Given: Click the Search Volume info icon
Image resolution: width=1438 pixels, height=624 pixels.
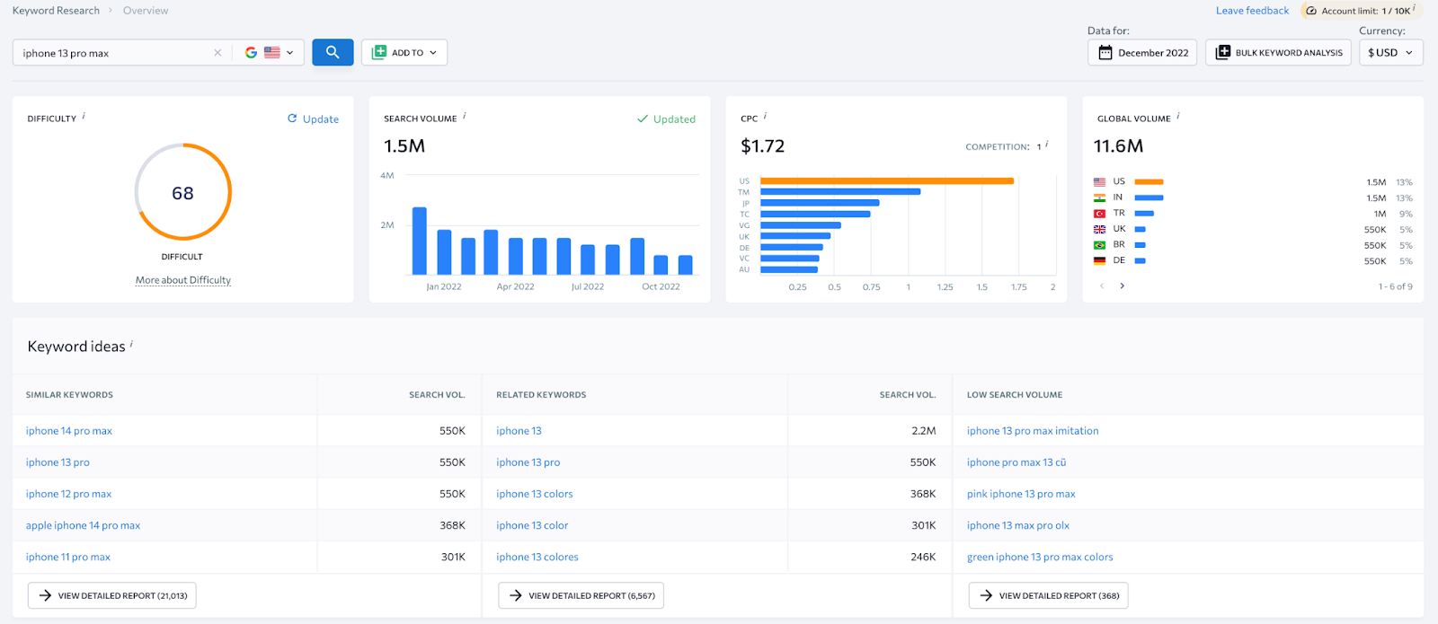Looking at the screenshot, I should tap(465, 116).
